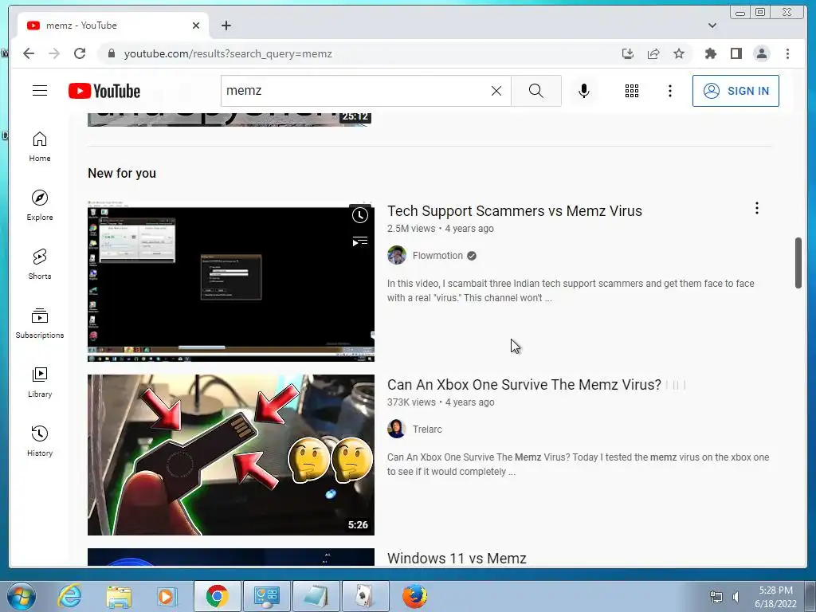This screenshot has height=612, width=816.
Task: Launch Internet Explorer from taskbar
Action: 70,596
